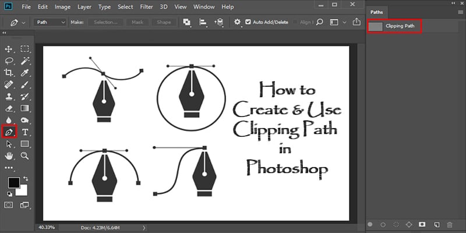
Task: Open the Window menu
Action: click(203, 6)
